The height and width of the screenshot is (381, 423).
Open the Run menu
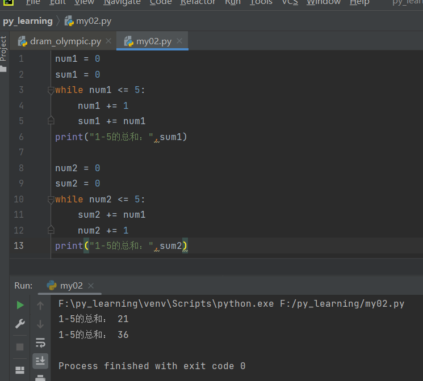coord(233,2)
